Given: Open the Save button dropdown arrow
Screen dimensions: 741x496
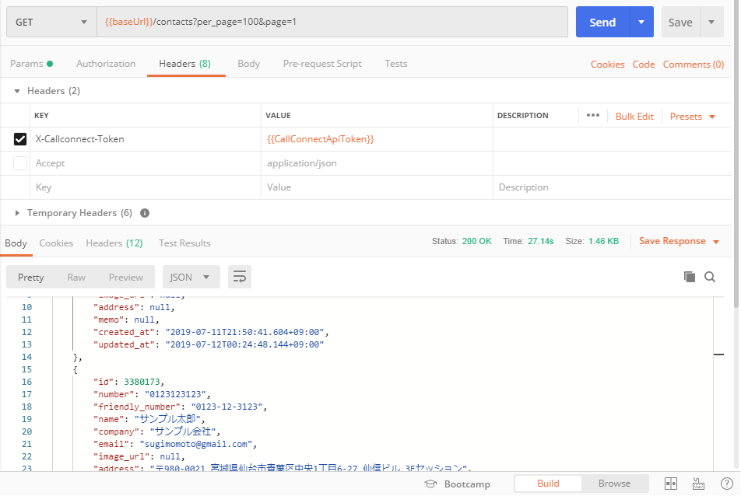Looking at the screenshot, I should point(711,23).
